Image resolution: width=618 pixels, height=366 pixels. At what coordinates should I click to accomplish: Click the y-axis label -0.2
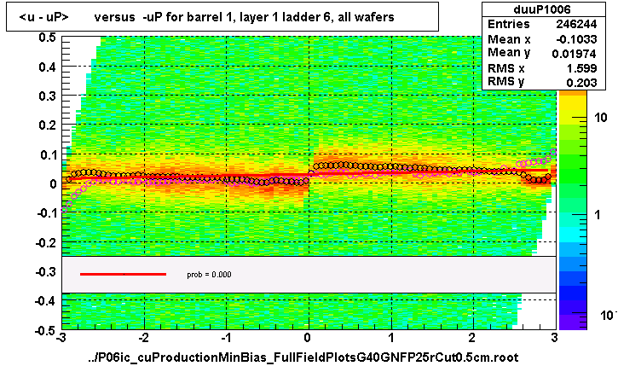[46, 242]
